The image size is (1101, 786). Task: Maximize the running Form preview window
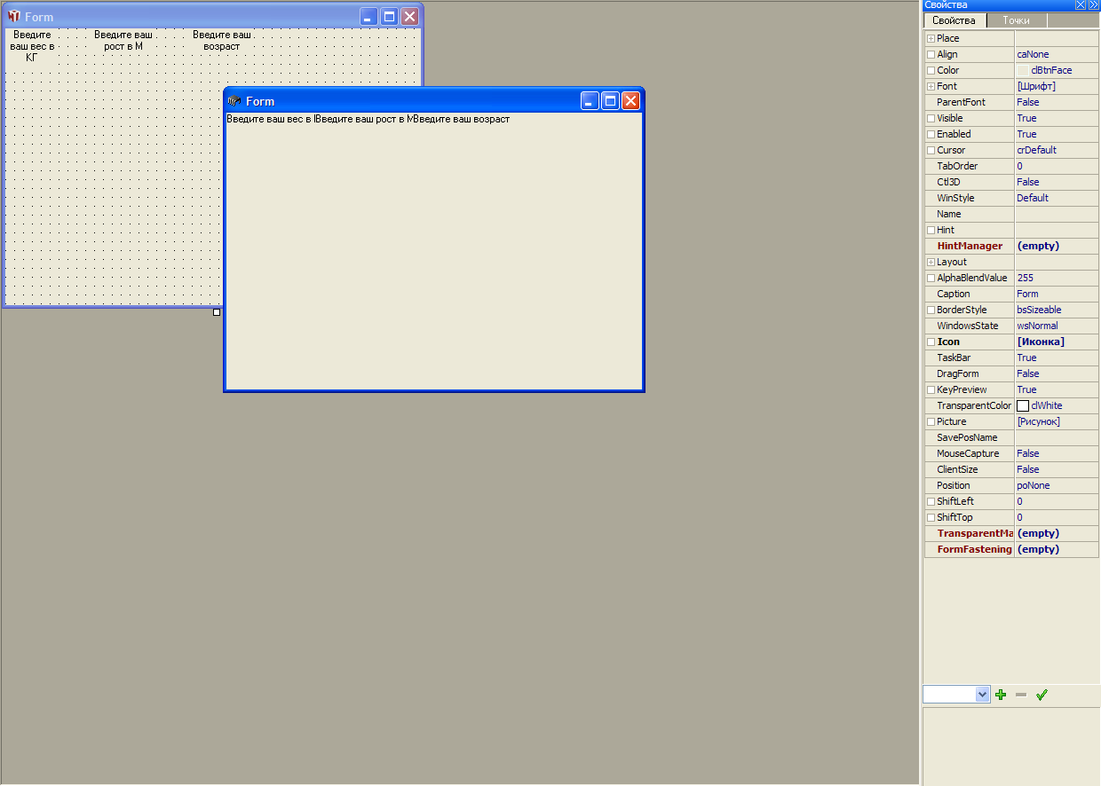pyautogui.click(x=610, y=101)
